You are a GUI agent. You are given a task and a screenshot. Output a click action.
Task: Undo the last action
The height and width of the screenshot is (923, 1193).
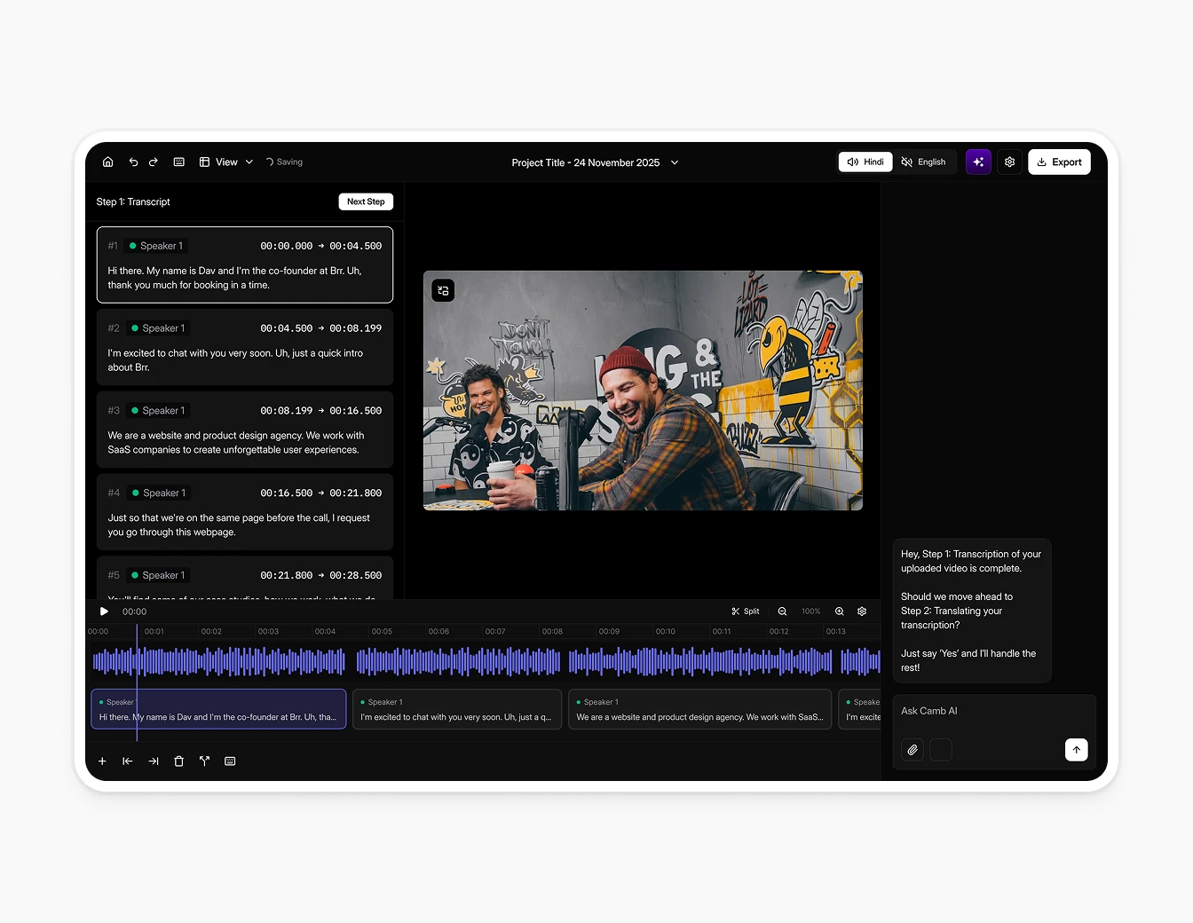(x=133, y=162)
